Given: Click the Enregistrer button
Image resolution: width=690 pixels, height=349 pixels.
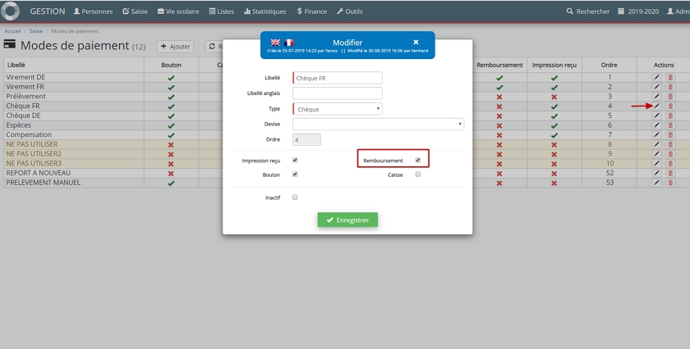Looking at the screenshot, I should [347, 220].
